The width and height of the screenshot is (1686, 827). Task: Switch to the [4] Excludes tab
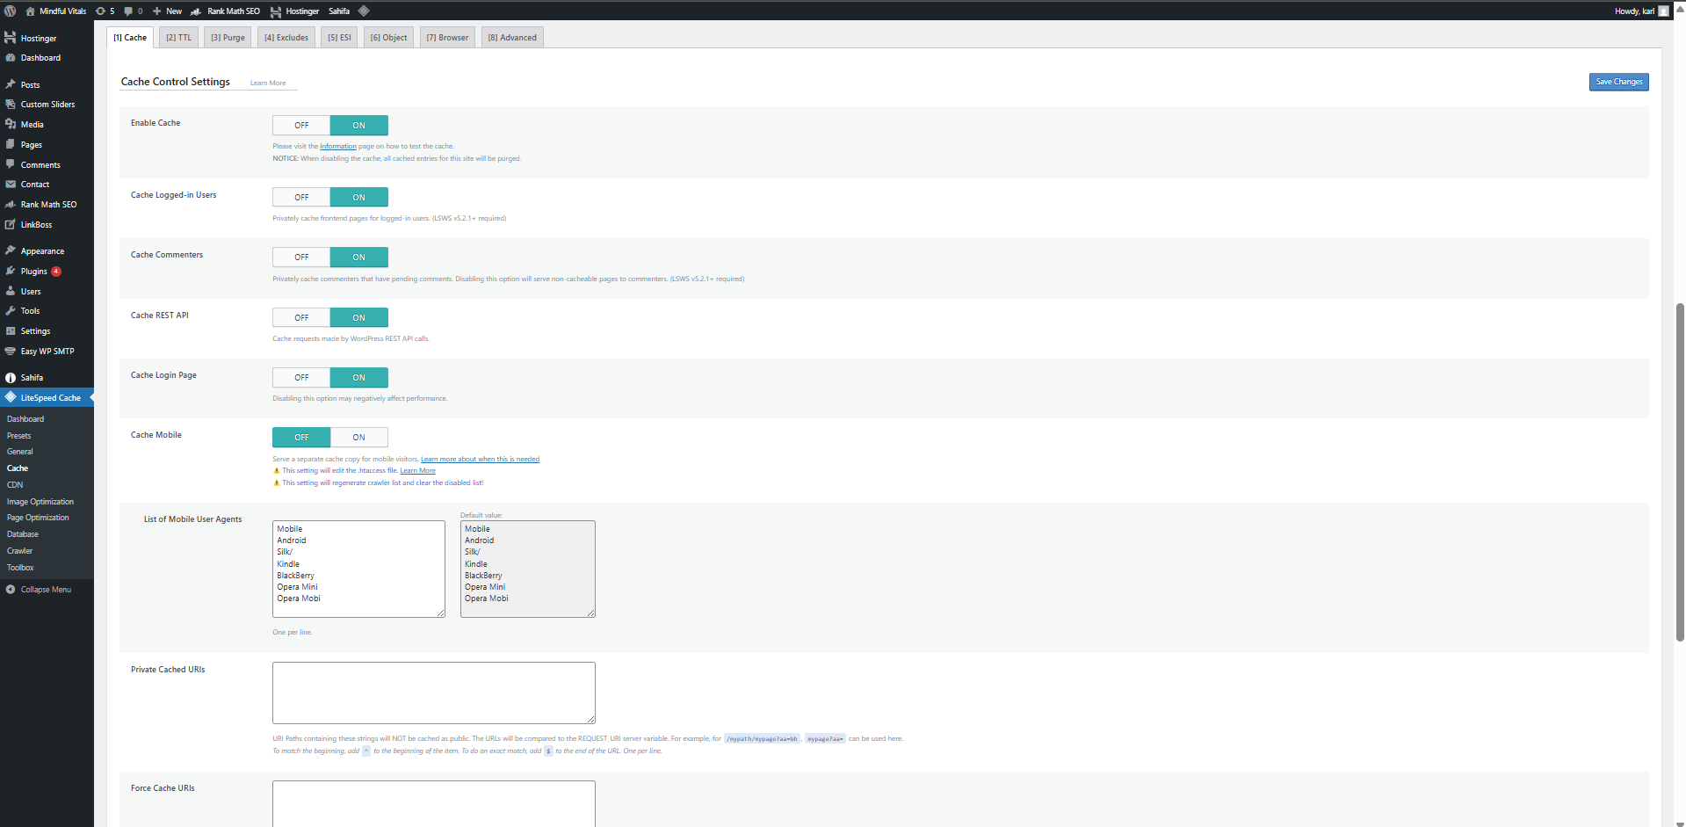tap(286, 37)
